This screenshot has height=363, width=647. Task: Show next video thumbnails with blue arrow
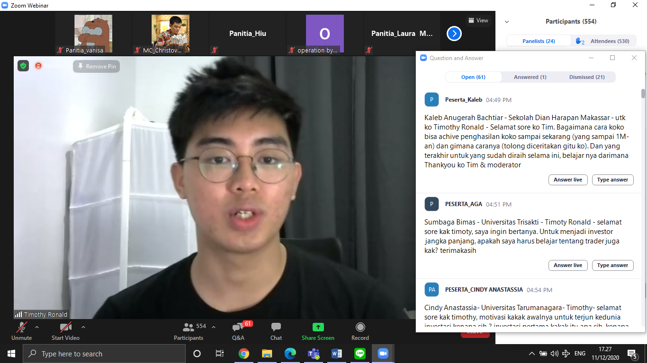pyautogui.click(x=454, y=34)
